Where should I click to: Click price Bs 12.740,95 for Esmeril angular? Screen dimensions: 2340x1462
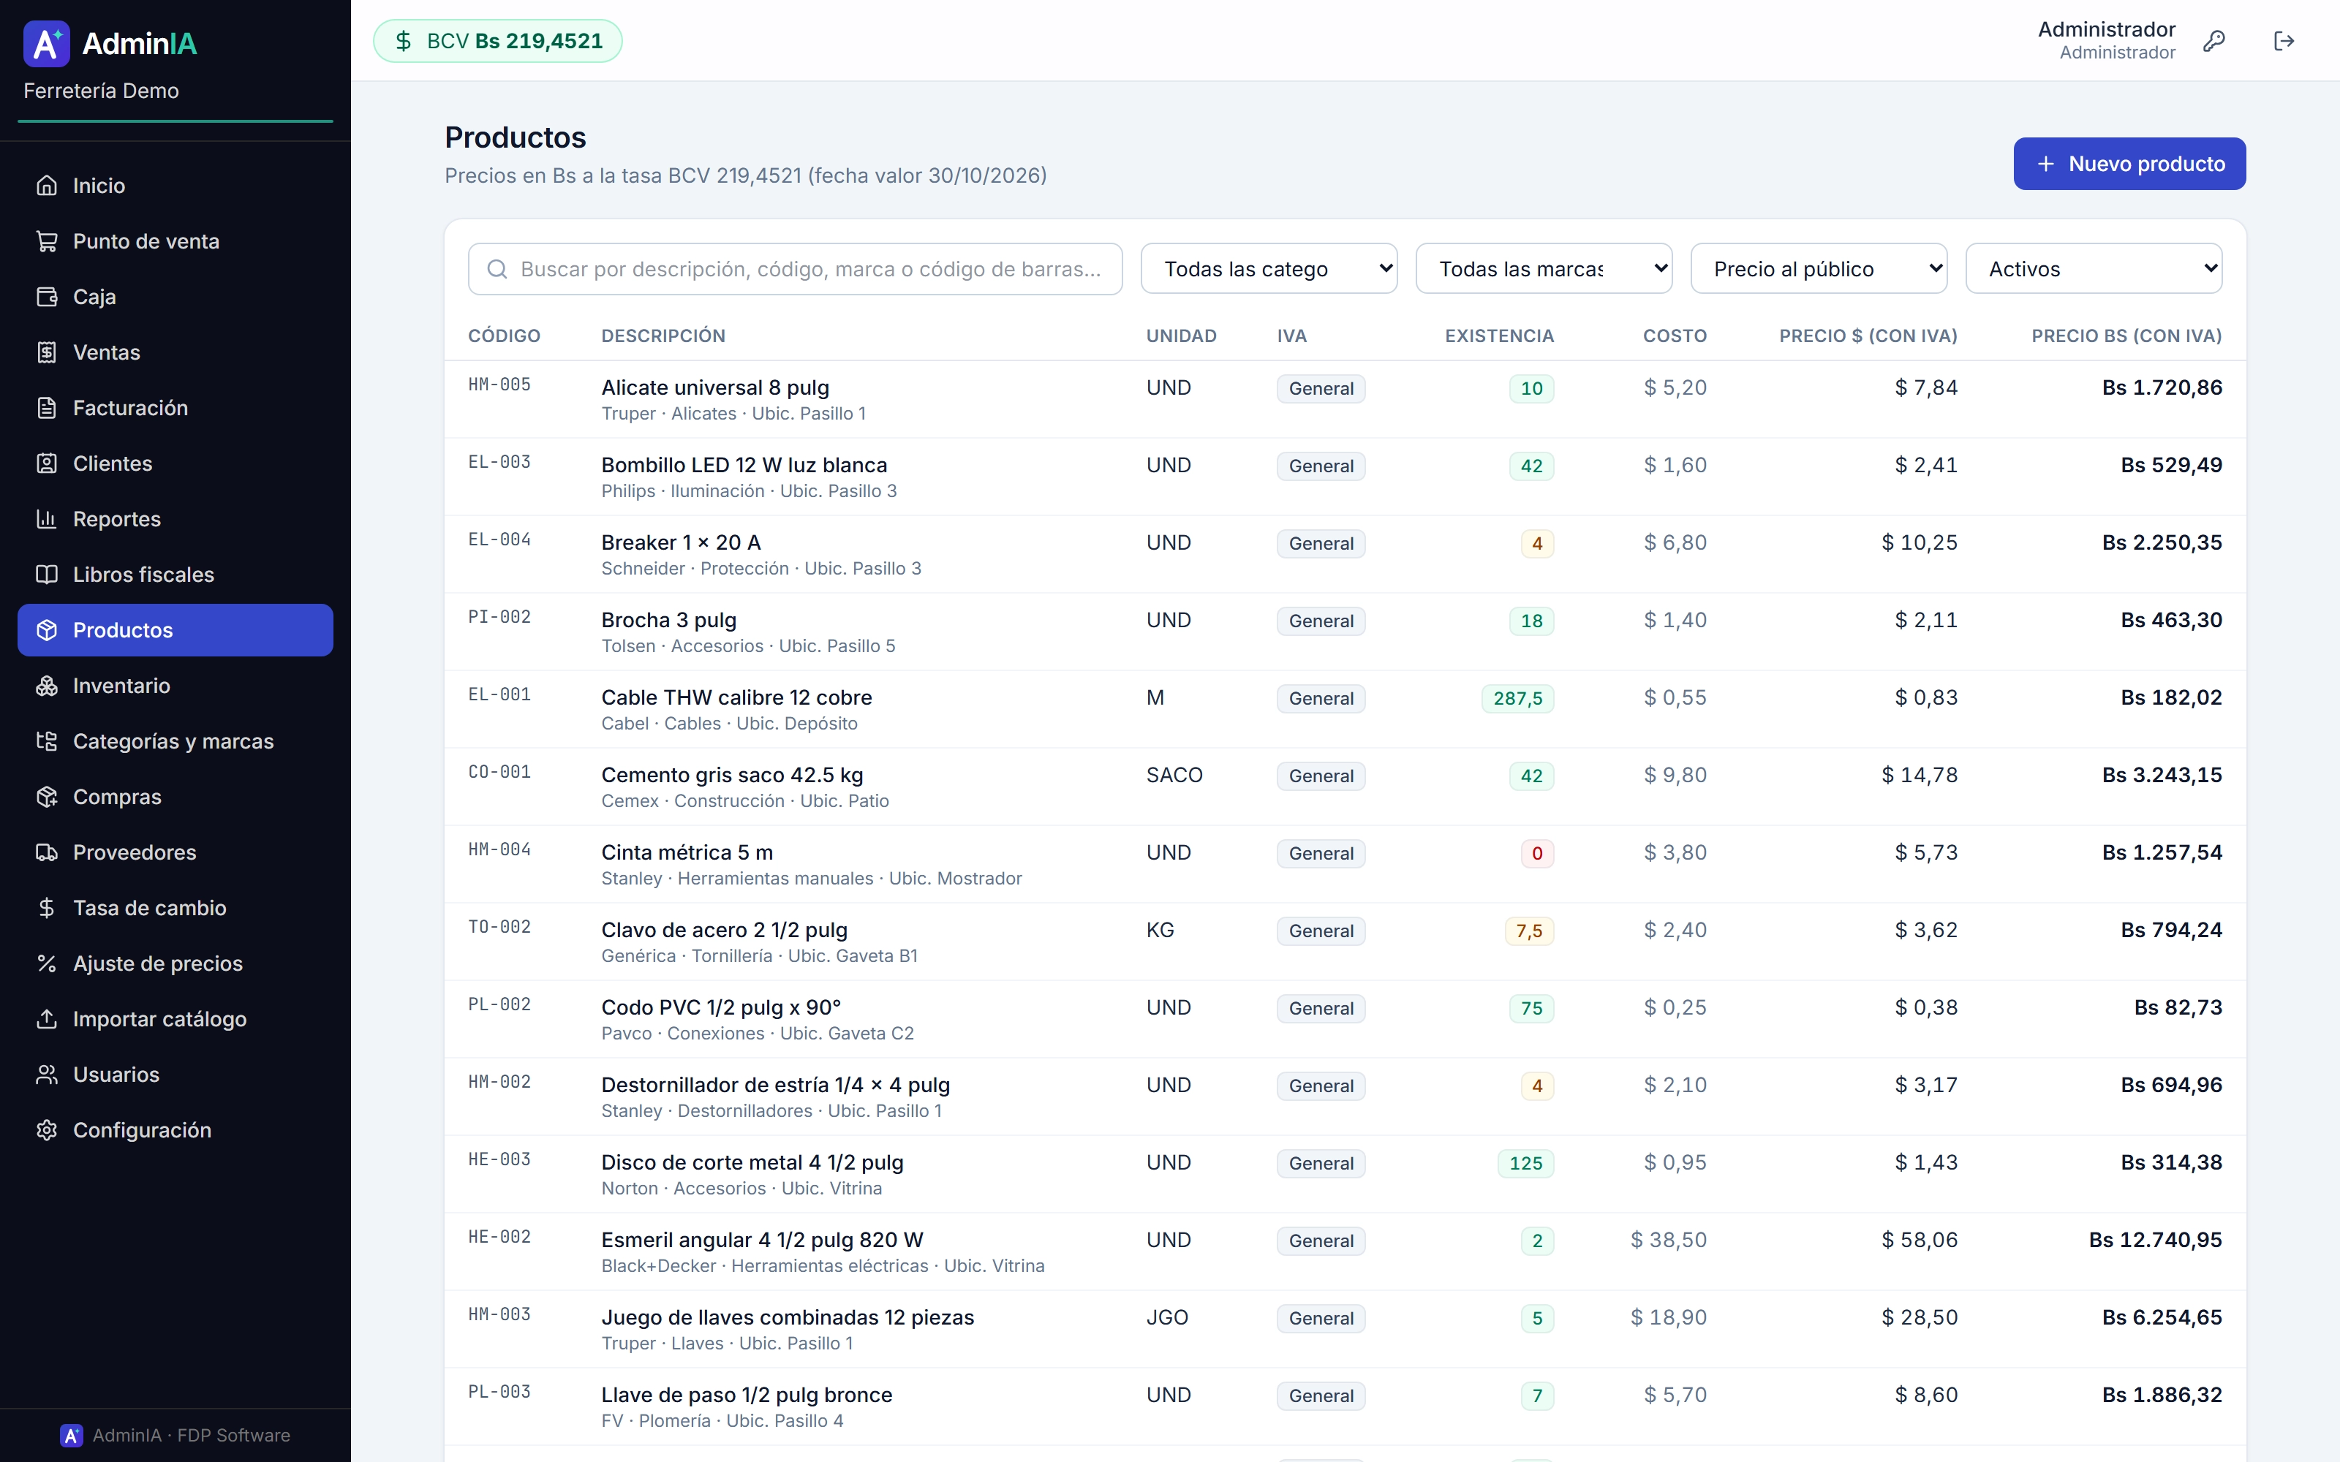coord(2155,1240)
